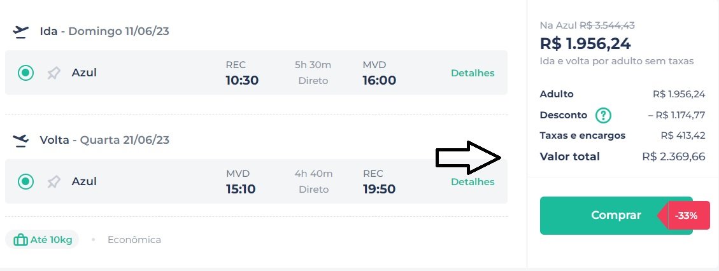Click the R$ 1.956,24 main price
Image resolution: width=719 pixels, height=271 pixels.
point(585,44)
